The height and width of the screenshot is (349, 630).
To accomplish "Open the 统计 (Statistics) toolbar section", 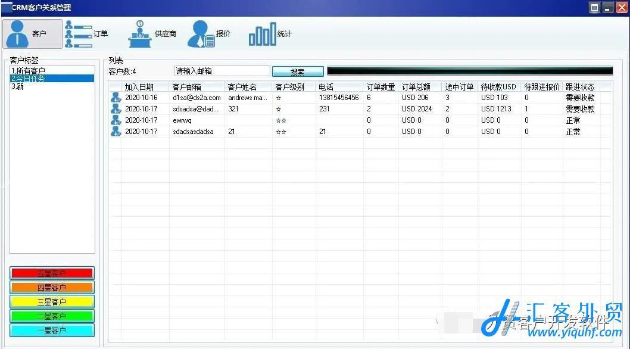I will [x=270, y=34].
